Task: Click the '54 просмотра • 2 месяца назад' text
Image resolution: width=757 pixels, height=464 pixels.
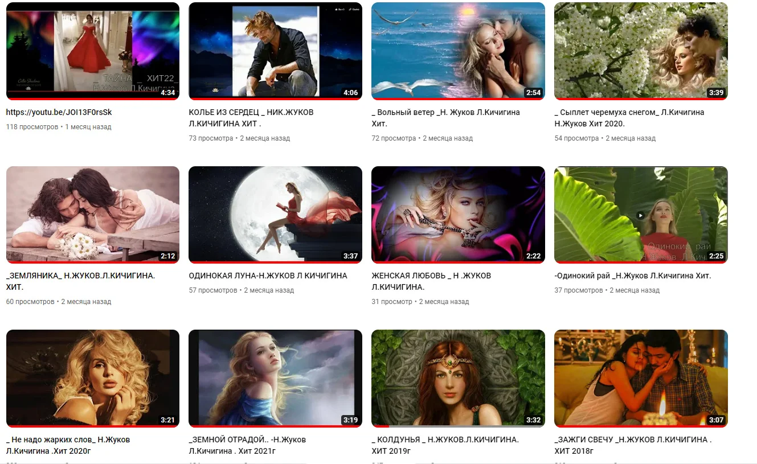Action: [x=605, y=138]
